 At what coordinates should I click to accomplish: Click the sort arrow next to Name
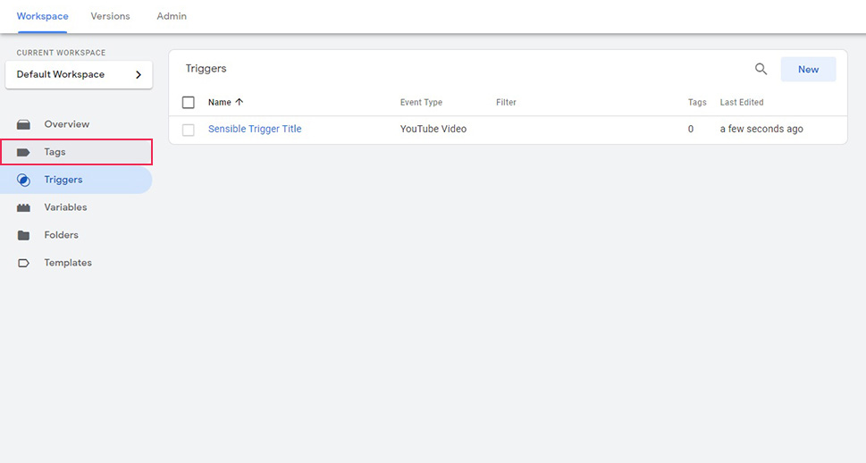[x=240, y=102]
